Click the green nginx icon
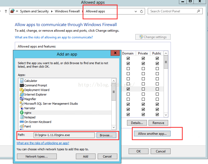 click(x=22, y=113)
